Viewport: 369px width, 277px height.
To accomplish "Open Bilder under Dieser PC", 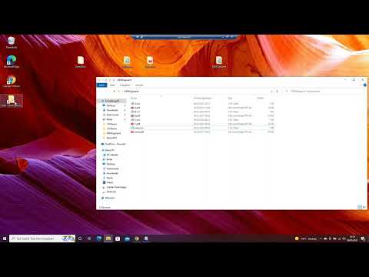I will 109,159.
